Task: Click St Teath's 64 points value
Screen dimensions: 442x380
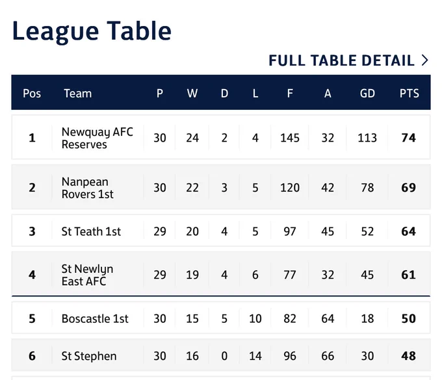Action: [408, 231]
